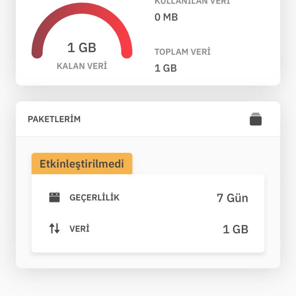Click blank page area under Paketlerim panel
The height and width of the screenshot is (296, 296).
pyautogui.click(x=148, y=283)
